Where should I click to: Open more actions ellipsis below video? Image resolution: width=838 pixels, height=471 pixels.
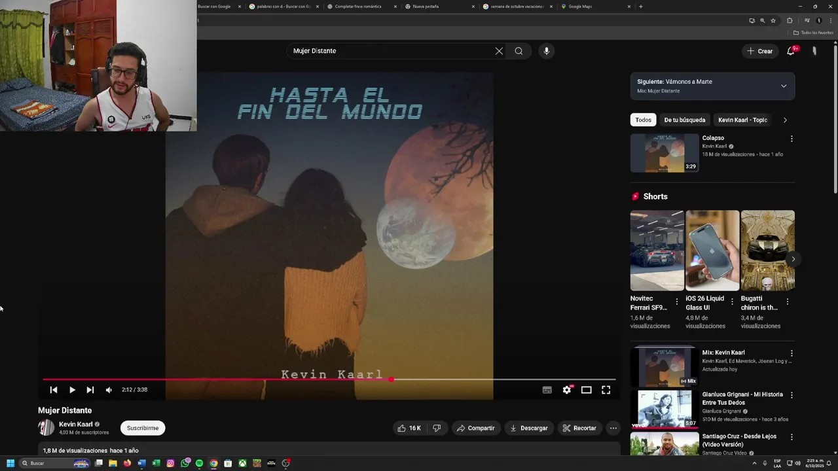click(613, 428)
